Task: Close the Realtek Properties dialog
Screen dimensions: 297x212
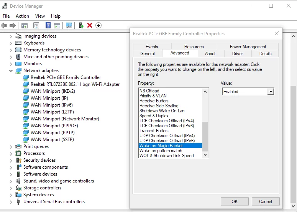Action: (x=277, y=33)
